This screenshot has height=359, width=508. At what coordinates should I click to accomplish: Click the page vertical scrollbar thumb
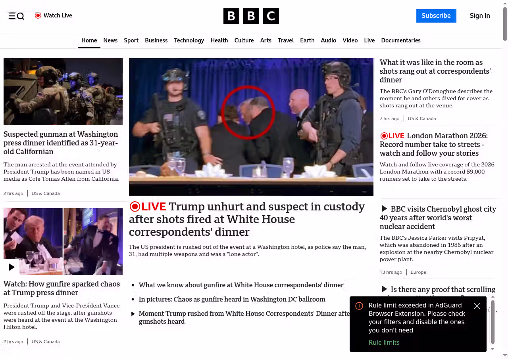pyautogui.click(x=505, y=24)
